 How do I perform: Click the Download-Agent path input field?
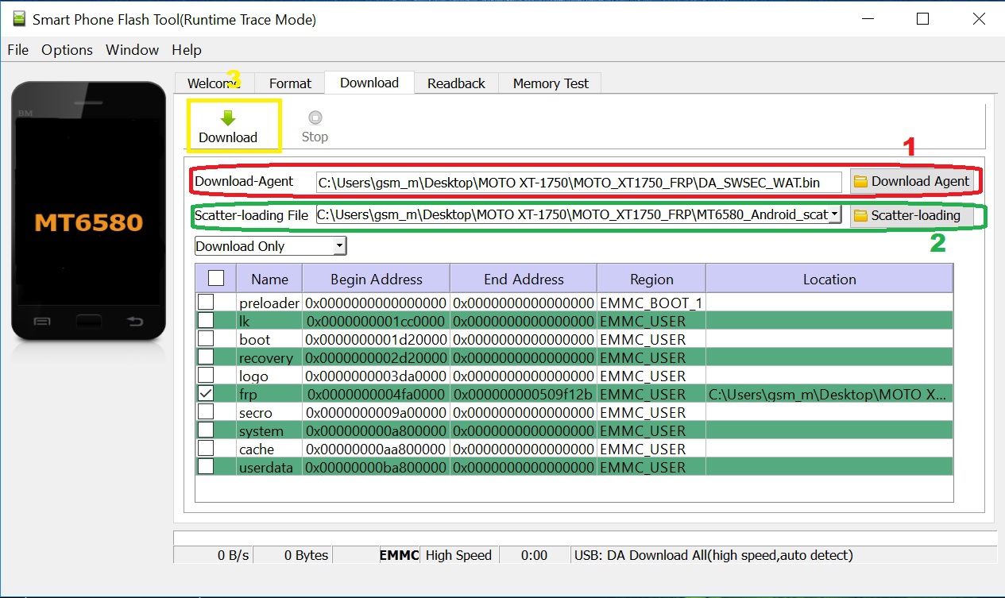pyautogui.click(x=578, y=183)
